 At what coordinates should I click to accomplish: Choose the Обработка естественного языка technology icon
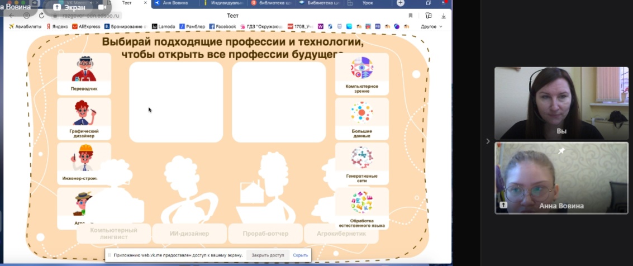coord(362,208)
